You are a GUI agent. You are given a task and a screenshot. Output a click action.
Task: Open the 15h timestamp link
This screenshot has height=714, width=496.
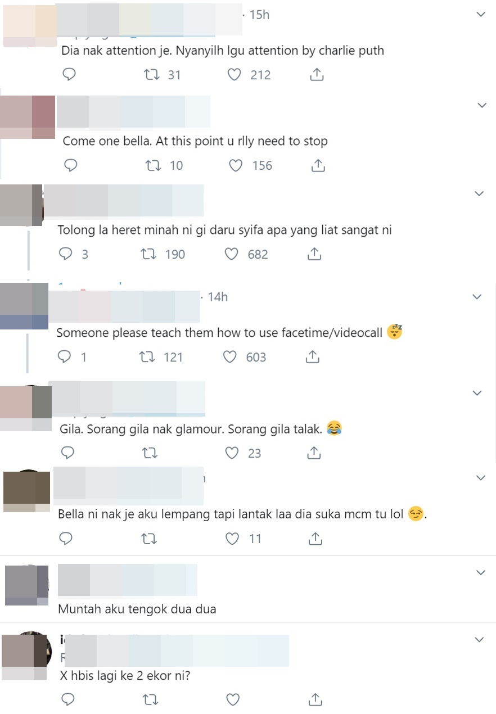click(259, 15)
